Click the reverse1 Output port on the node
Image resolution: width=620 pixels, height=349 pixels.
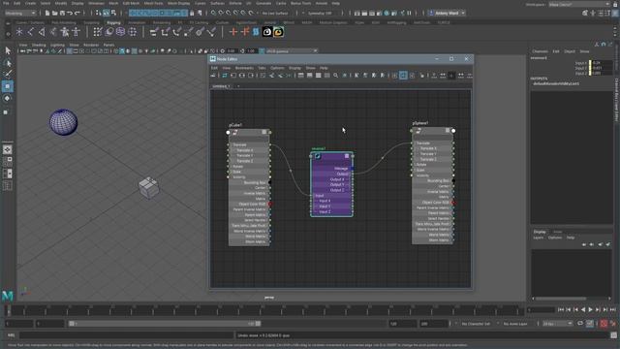tap(353, 174)
